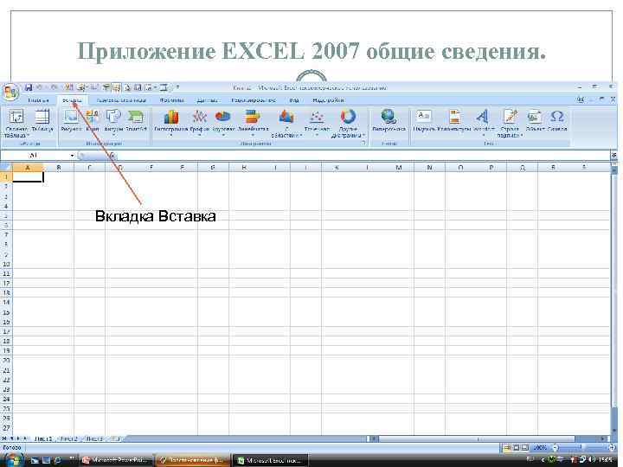The width and height of the screenshot is (623, 467).
Task: Open Header and Footer (Колонтитулы)
Action: coord(454,121)
